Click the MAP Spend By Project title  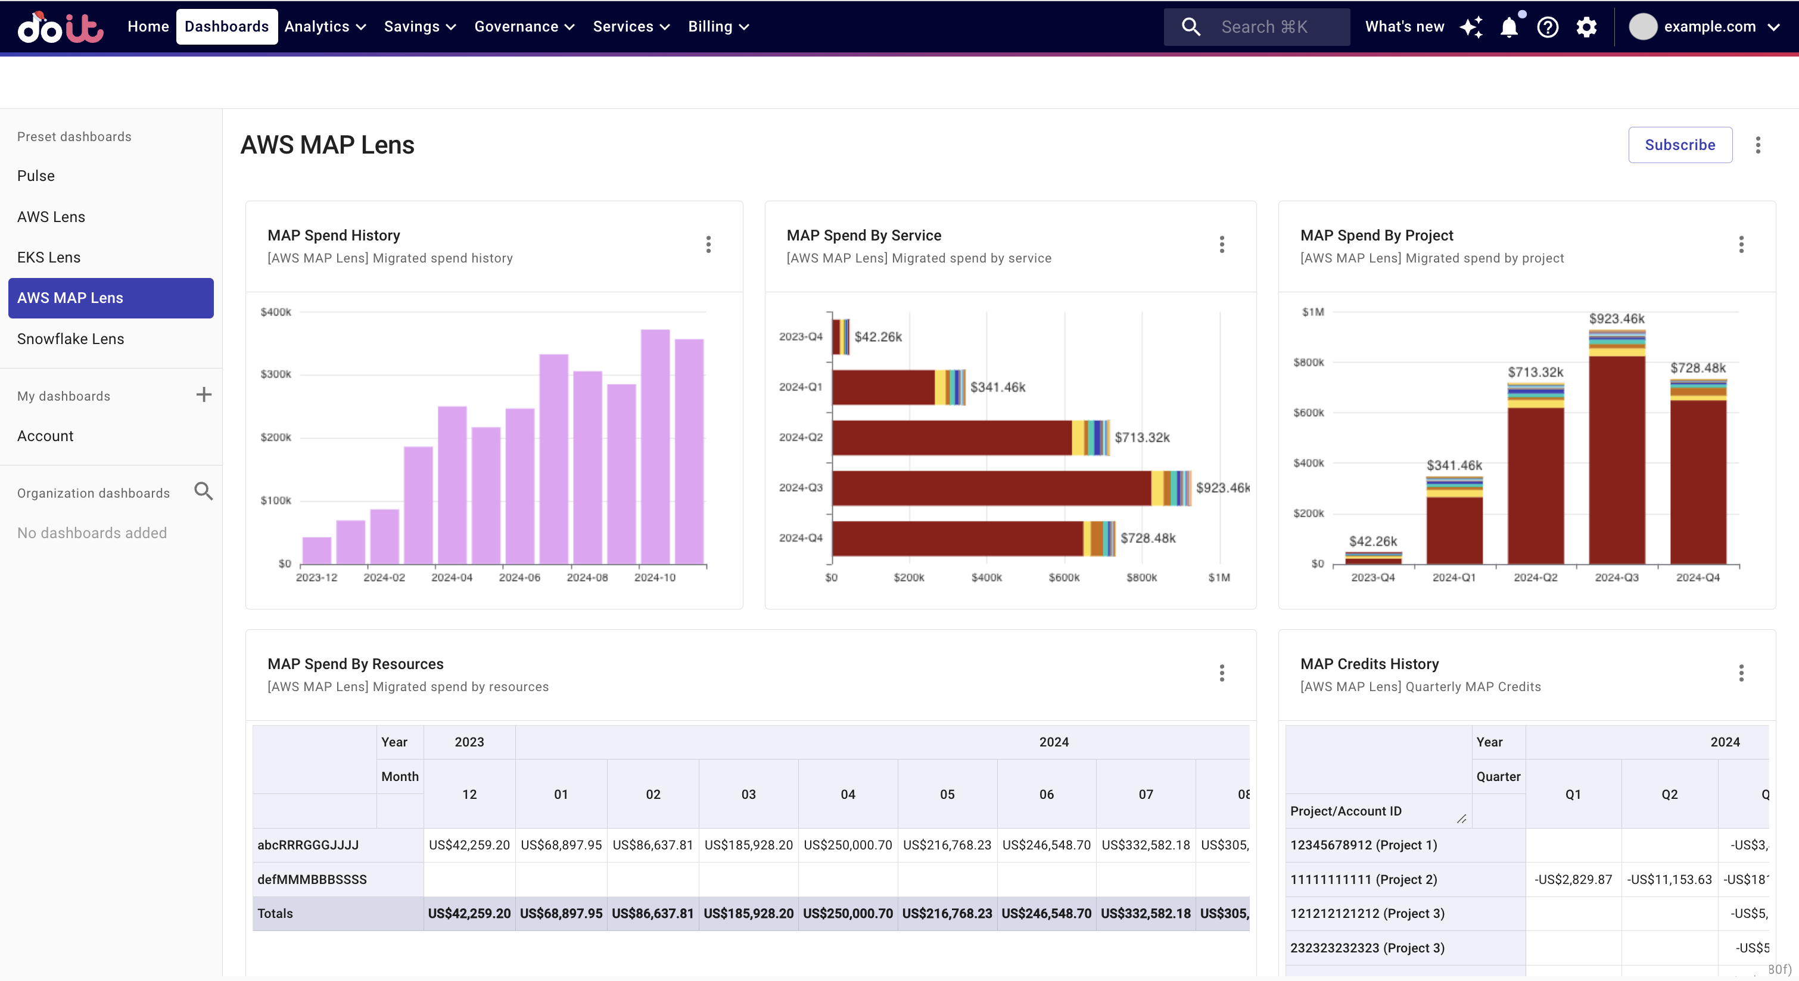[x=1377, y=235]
